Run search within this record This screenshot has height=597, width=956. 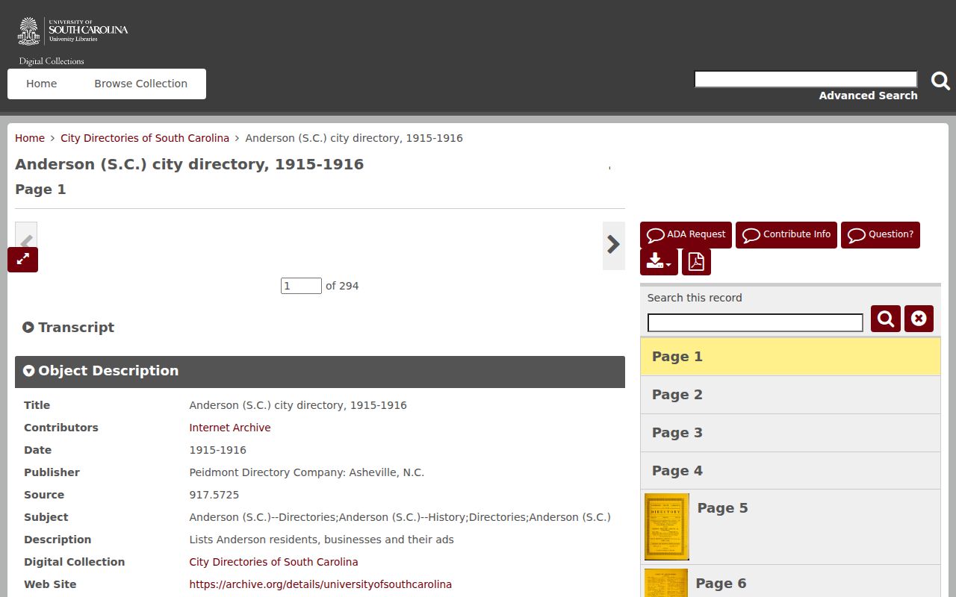pyautogui.click(x=886, y=319)
